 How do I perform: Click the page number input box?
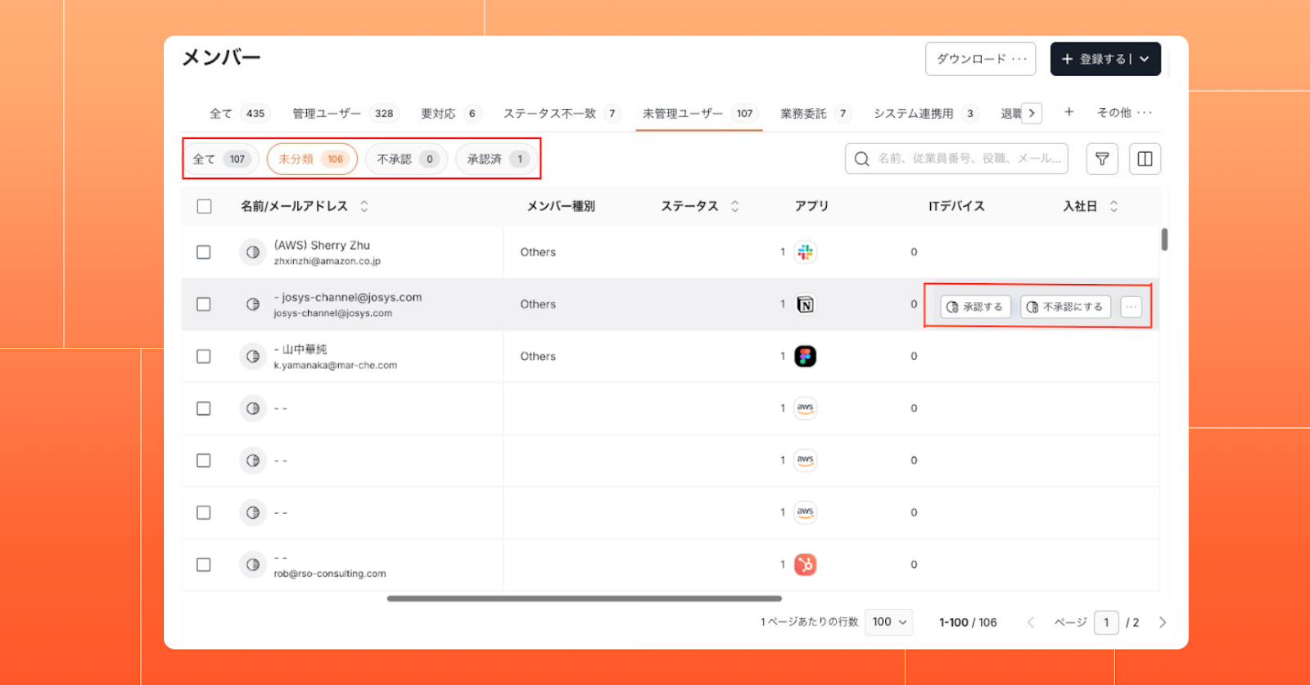pos(1106,623)
